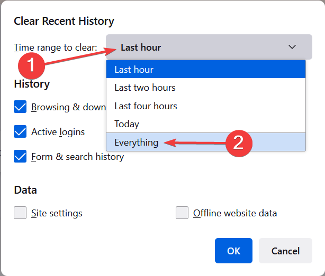Toggle the Active logins checkbox
Screen dimensions: 325x276
(21, 131)
